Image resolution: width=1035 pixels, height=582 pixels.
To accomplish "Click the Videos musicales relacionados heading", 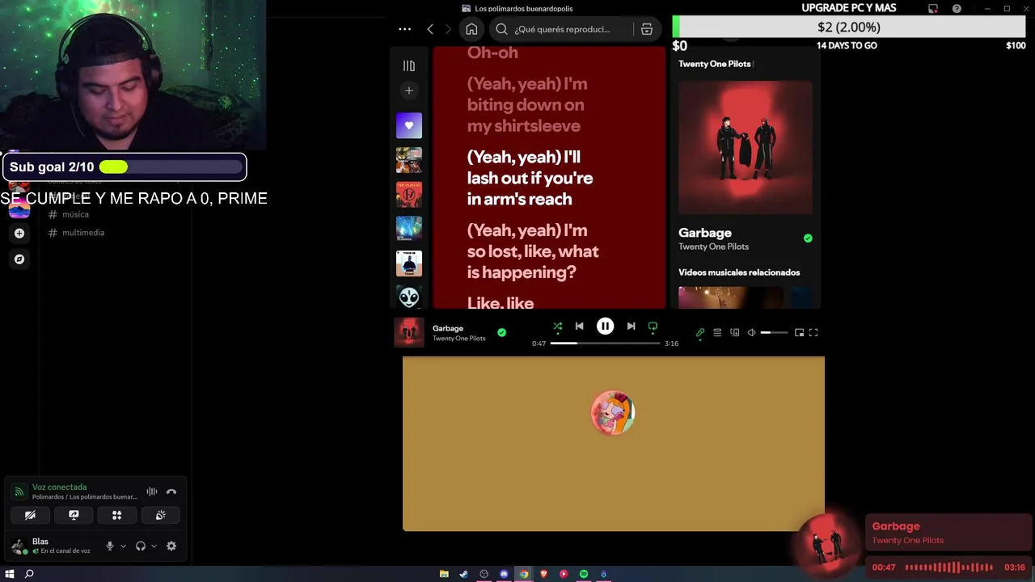I will pyautogui.click(x=739, y=272).
